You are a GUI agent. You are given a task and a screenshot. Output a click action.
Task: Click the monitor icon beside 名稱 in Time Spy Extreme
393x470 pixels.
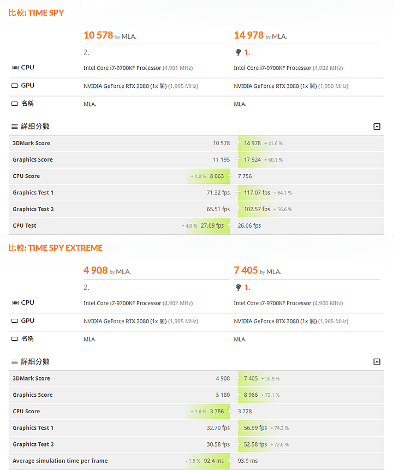(15, 339)
